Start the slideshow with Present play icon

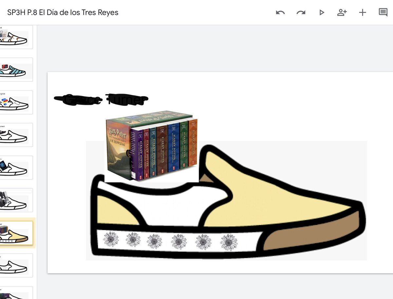pos(322,12)
